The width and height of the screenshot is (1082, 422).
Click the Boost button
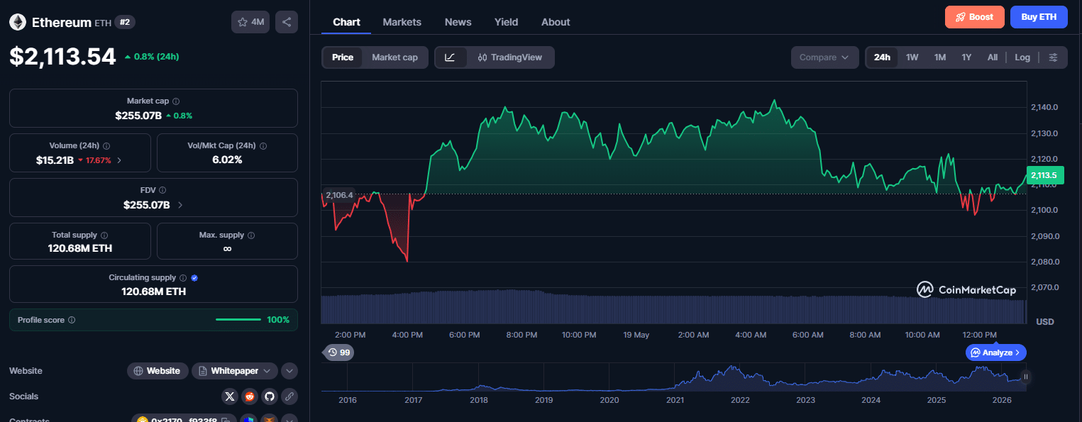tap(975, 17)
